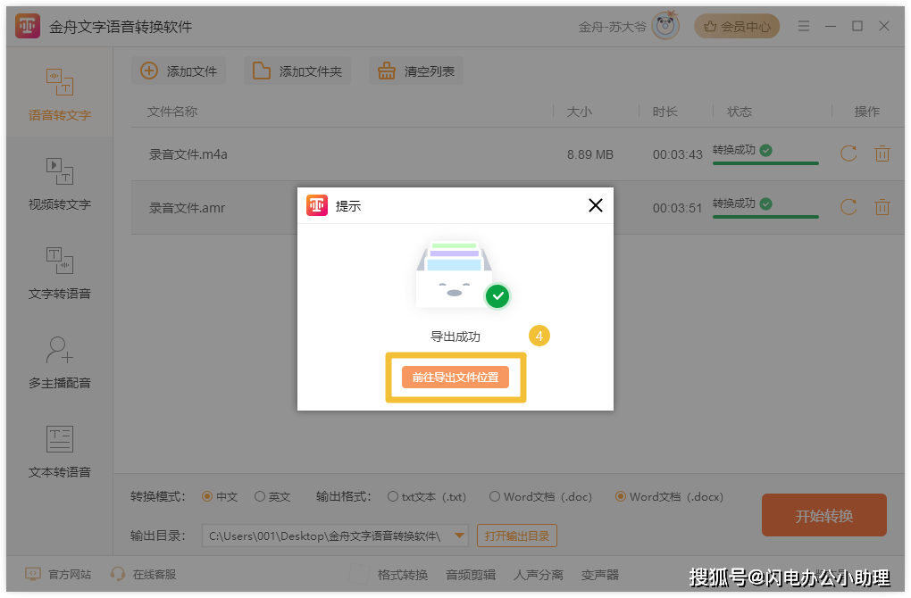Click 录音文件.amr conversion progress bar
The image size is (911, 598).
coord(765,217)
